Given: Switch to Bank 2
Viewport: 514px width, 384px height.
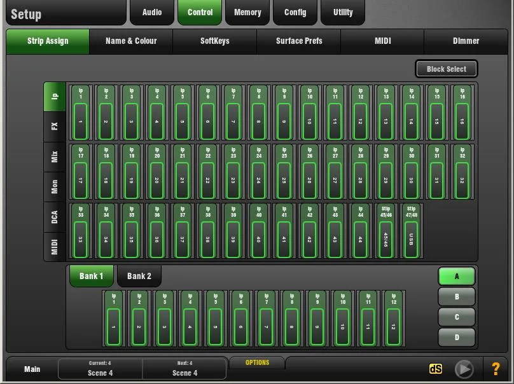Looking at the screenshot, I should click(x=139, y=276).
